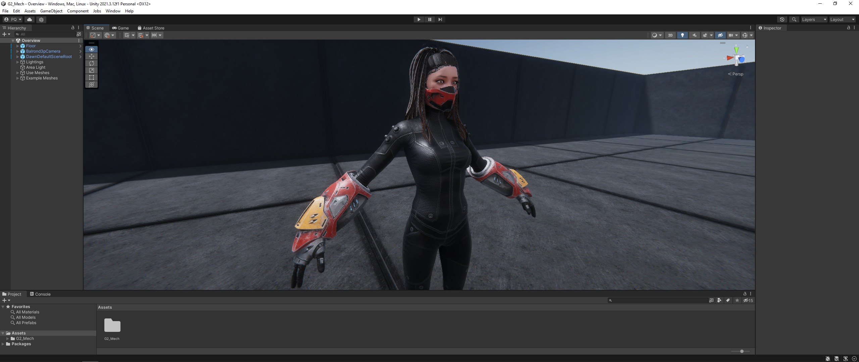
Task: Open the Layers dropdown
Action: (814, 19)
